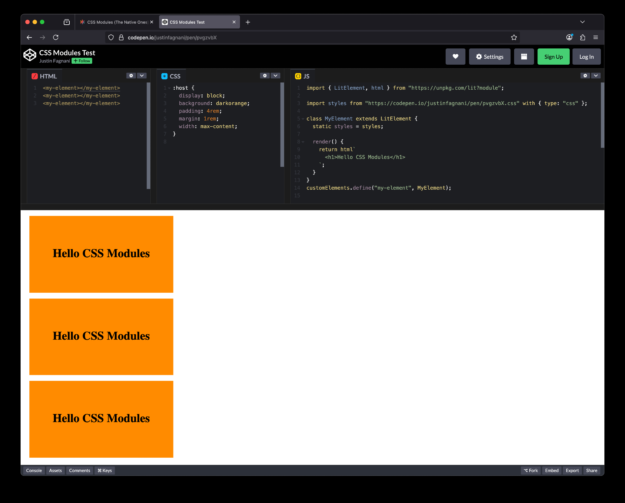The width and height of the screenshot is (625, 503).
Task: Follow Justin Fagnani
Action: 82,61
